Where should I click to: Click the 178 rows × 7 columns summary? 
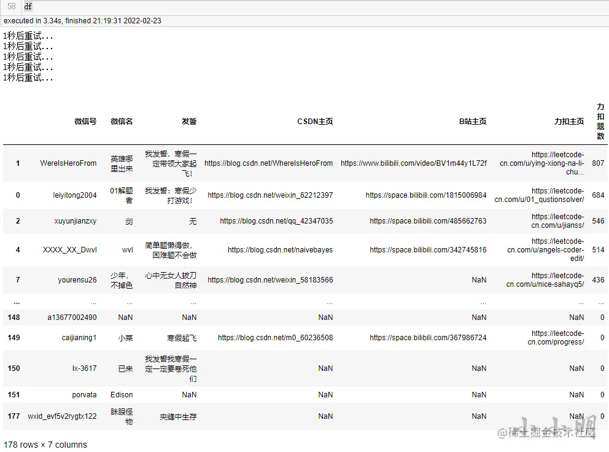45,444
